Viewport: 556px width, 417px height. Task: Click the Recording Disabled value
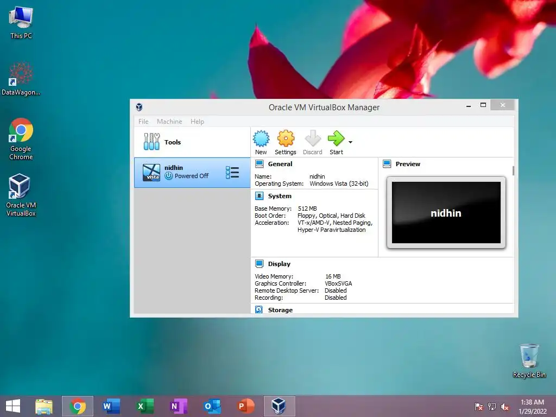(336, 298)
